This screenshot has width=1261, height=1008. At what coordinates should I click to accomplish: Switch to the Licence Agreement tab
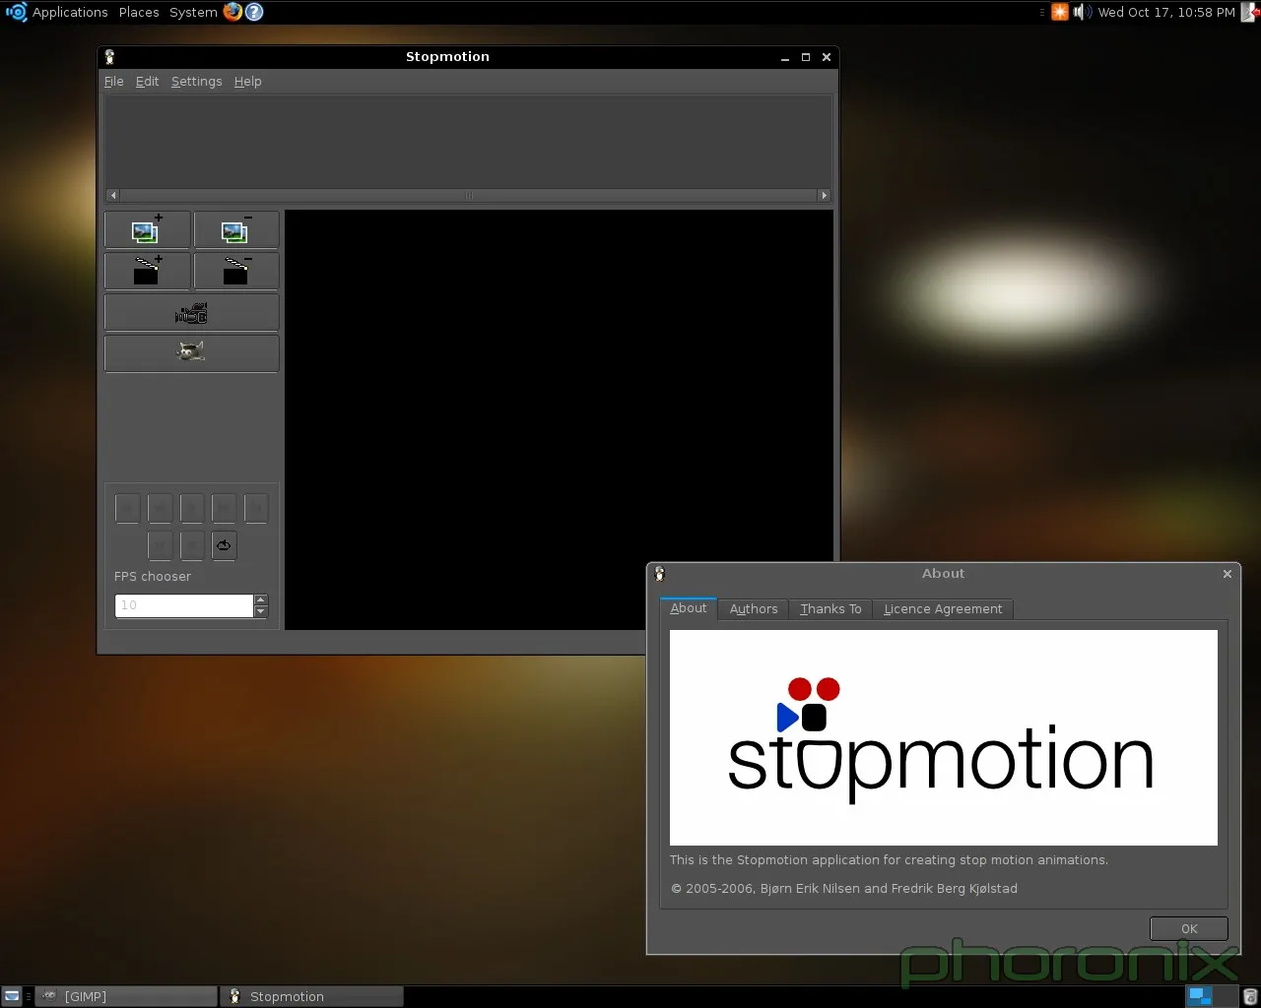coord(943,609)
